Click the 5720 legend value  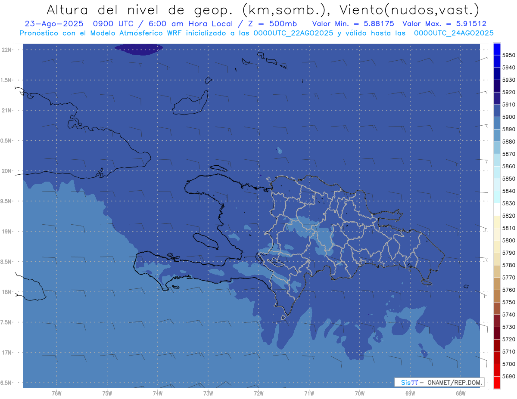click(x=509, y=339)
